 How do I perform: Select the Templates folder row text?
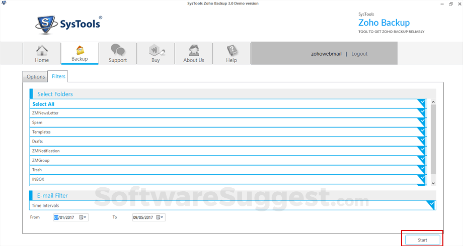41,132
